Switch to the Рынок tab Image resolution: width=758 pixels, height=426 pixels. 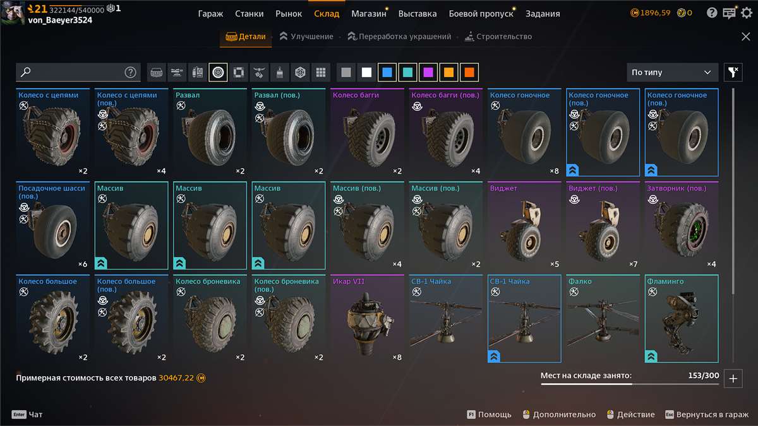(x=289, y=14)
